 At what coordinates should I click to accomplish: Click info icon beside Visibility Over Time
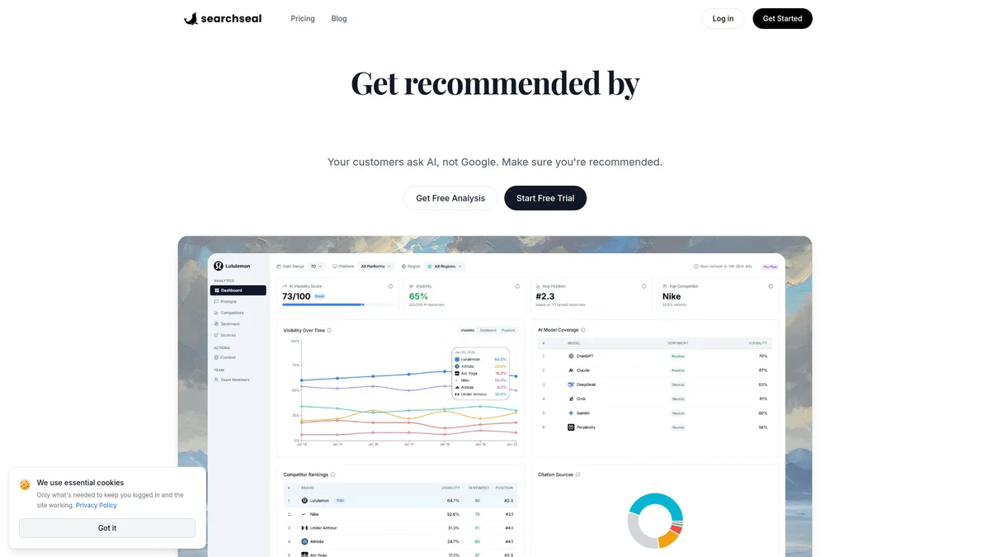329,330
